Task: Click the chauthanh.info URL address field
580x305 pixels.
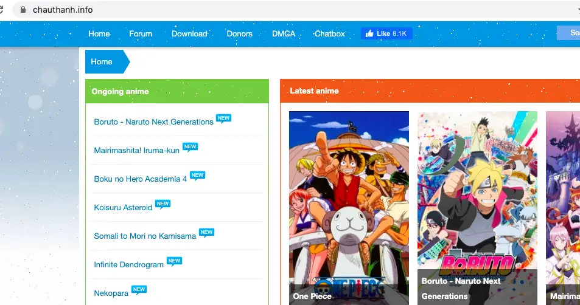Action: (x=296, y=10)
